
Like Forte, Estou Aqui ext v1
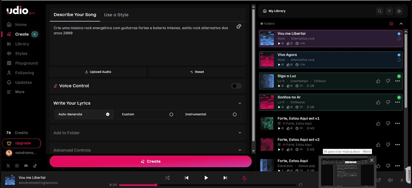[x=378, y=124]
